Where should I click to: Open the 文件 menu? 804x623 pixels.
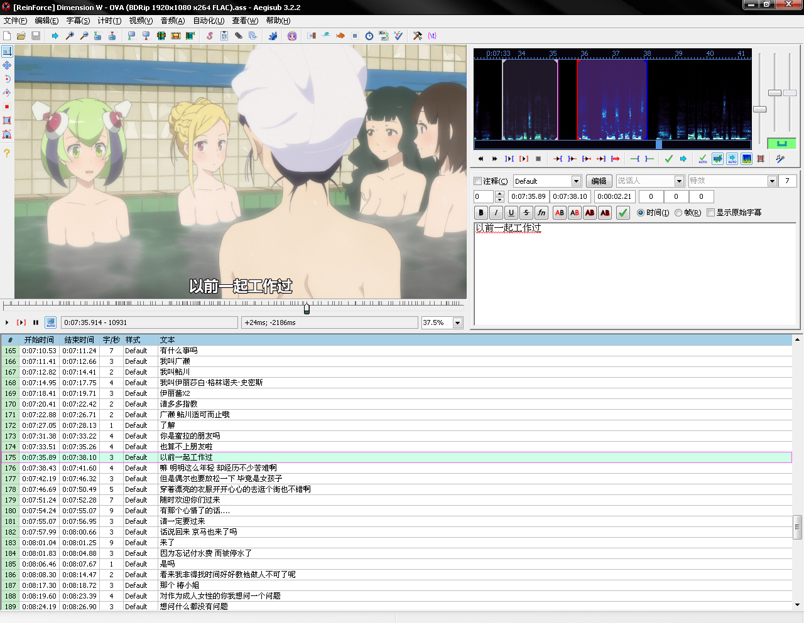click(15, 21)
